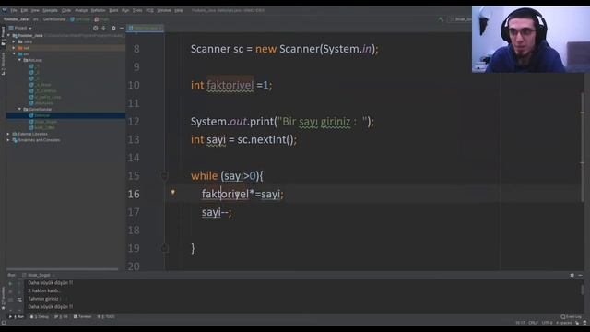Open the File menu
590x332 pixels.
[14, 10]
